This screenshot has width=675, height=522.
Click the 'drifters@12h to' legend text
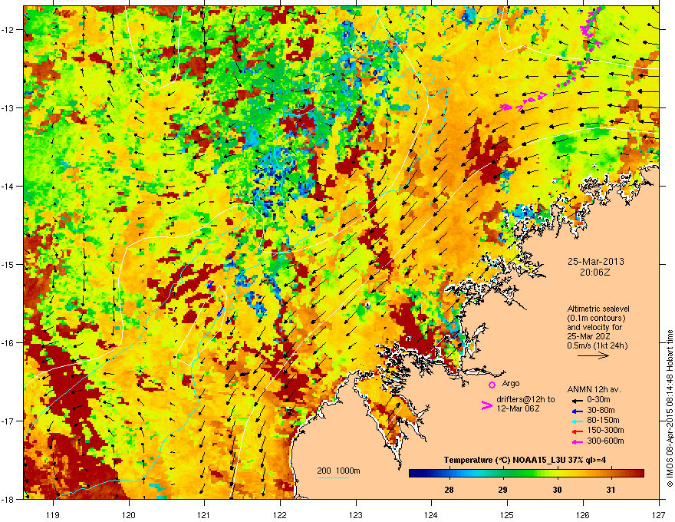(x=525, y=399)
